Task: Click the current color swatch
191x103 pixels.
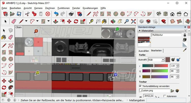Action: [168, 60]
